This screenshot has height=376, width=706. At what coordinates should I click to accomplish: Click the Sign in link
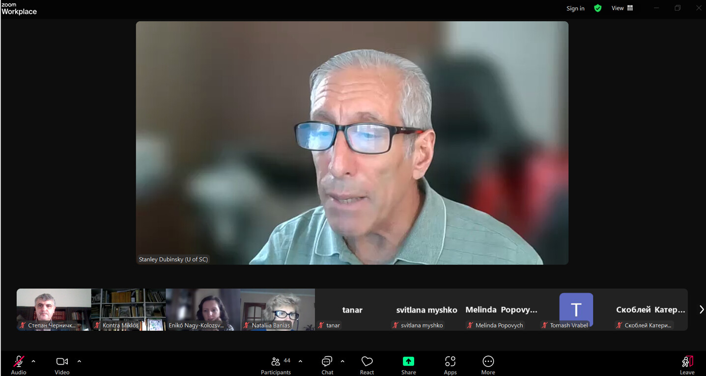point(575,8)
